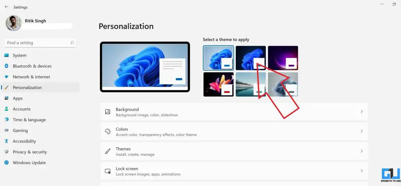Click the Accounts person icon

point(6,109)
